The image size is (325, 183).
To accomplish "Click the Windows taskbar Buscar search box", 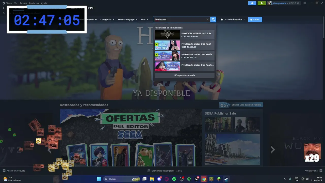I will click(122, 179).
